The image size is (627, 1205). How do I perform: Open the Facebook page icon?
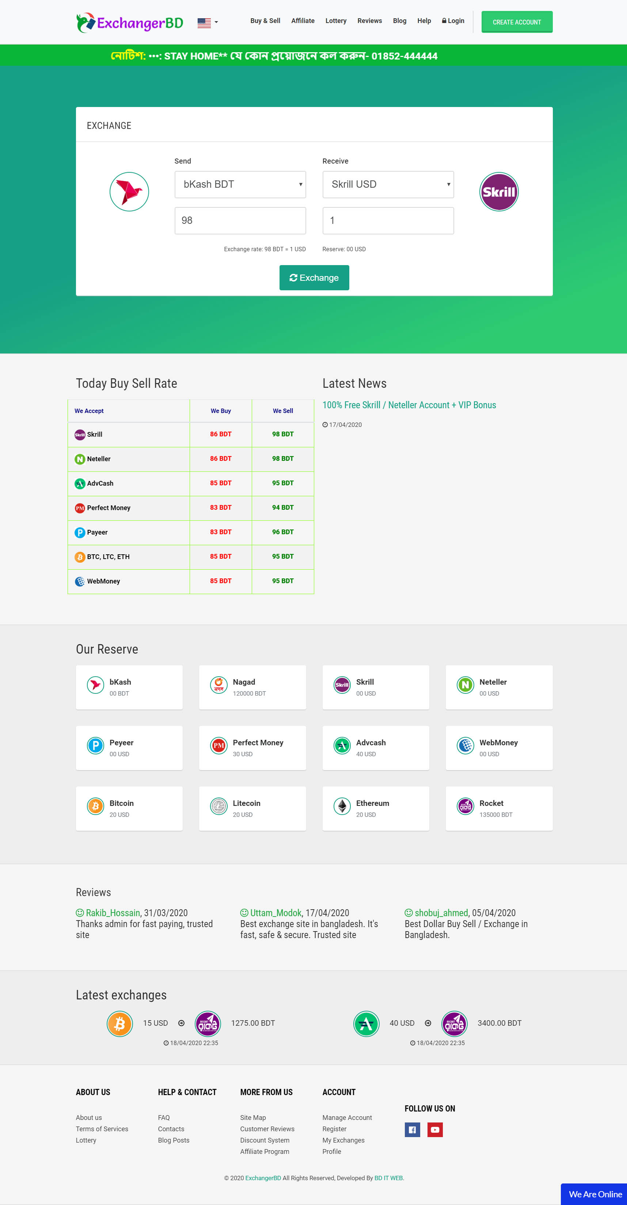[x=412, y=1129]
